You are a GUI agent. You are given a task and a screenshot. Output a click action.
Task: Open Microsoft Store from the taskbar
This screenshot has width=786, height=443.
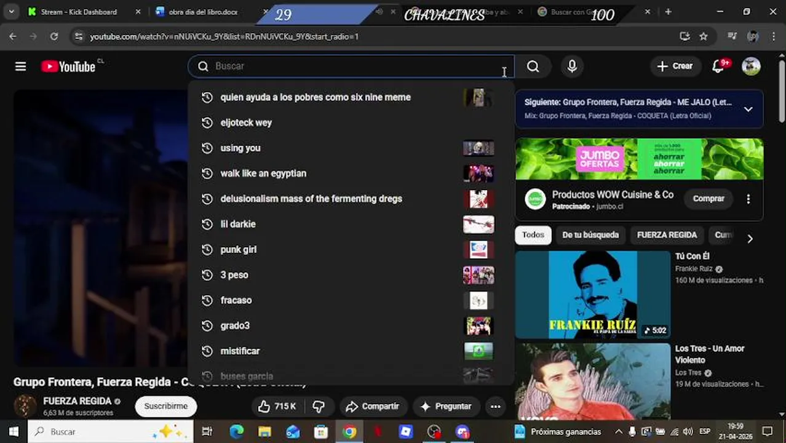321,431
